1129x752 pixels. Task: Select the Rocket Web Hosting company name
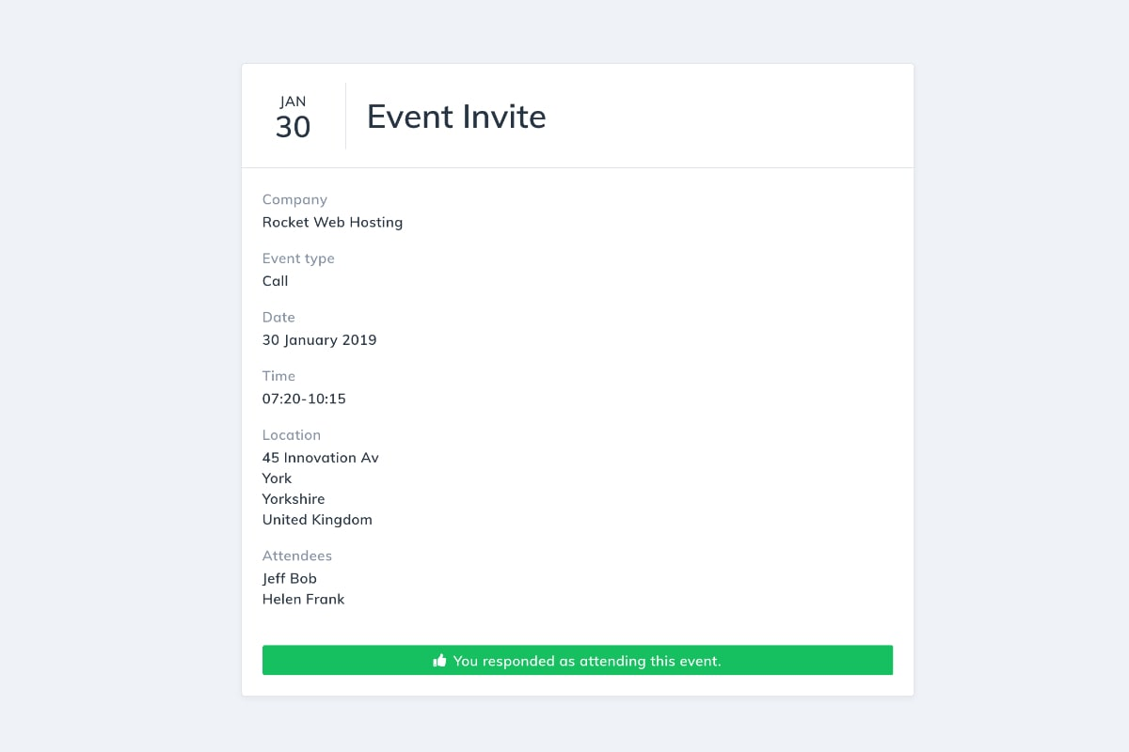pos(332,223)
